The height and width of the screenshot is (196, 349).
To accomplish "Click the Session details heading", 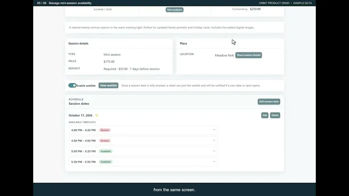I will [79, 43].
